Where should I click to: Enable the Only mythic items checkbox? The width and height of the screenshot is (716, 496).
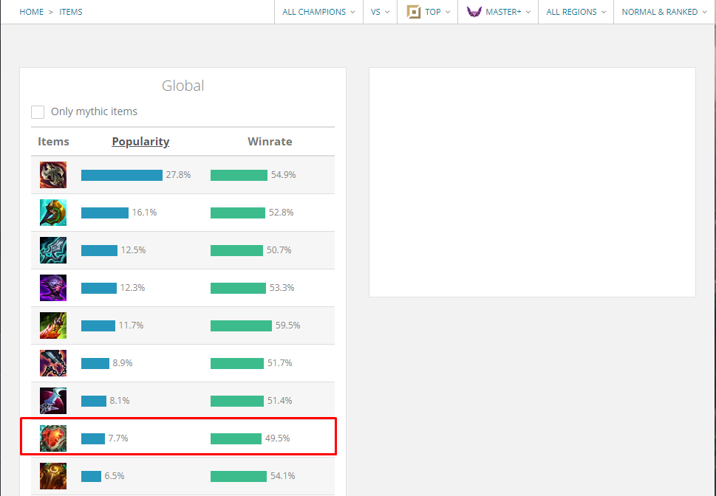pyautogui.click(x=38, y=112)
